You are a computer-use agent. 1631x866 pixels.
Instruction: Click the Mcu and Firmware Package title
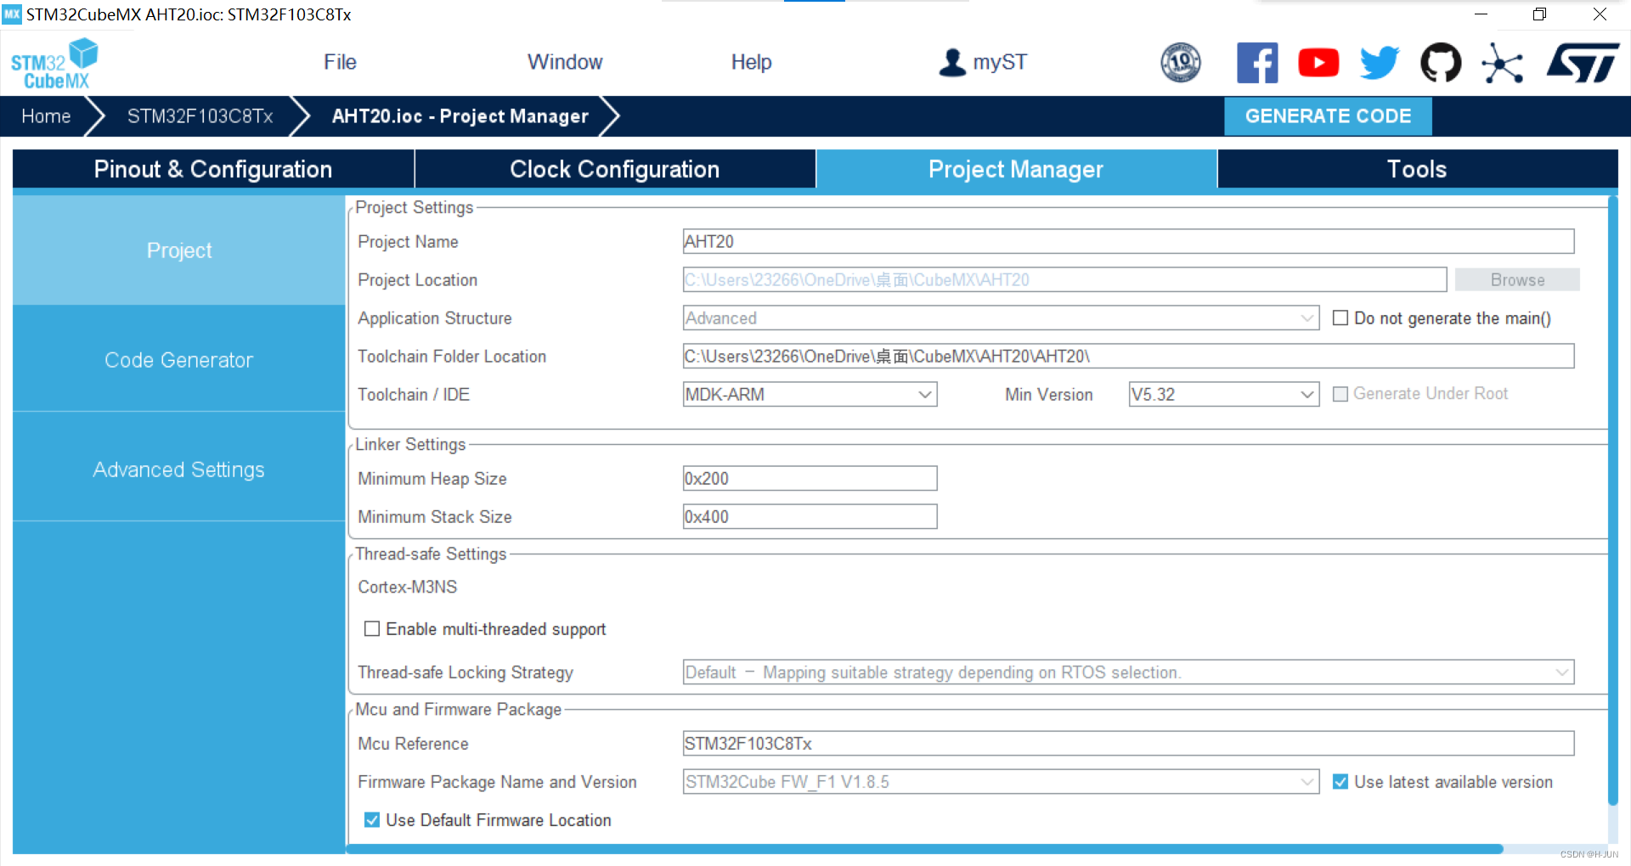(459, 710)
